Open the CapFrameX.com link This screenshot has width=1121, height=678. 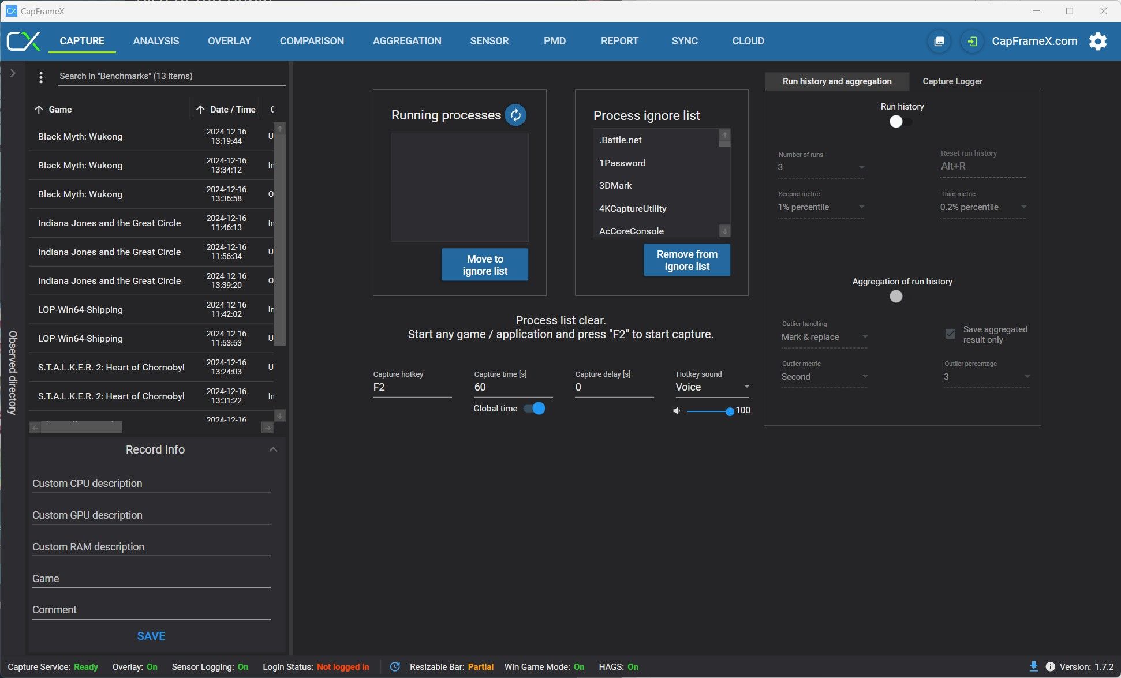[1034, 41]
